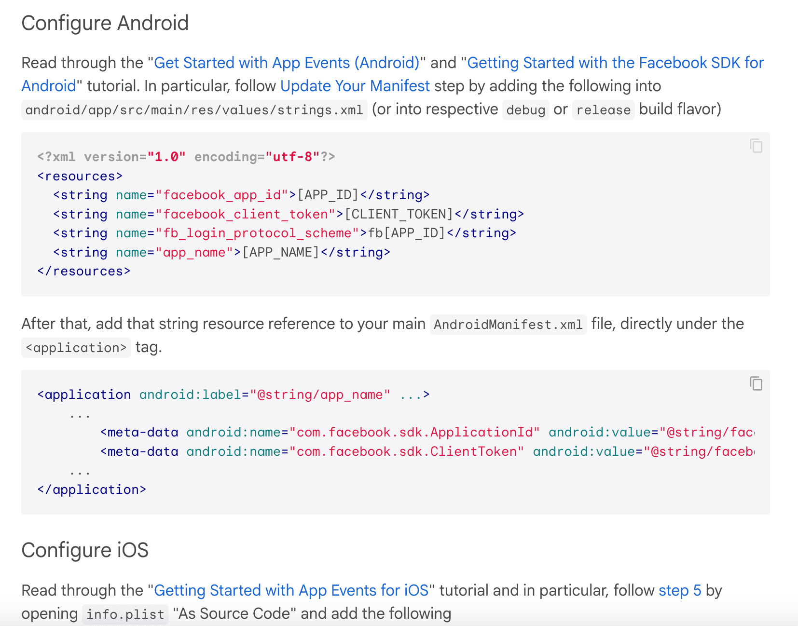
Task: Click the <application> inline code tag
Action: click(x=76, y=347)
